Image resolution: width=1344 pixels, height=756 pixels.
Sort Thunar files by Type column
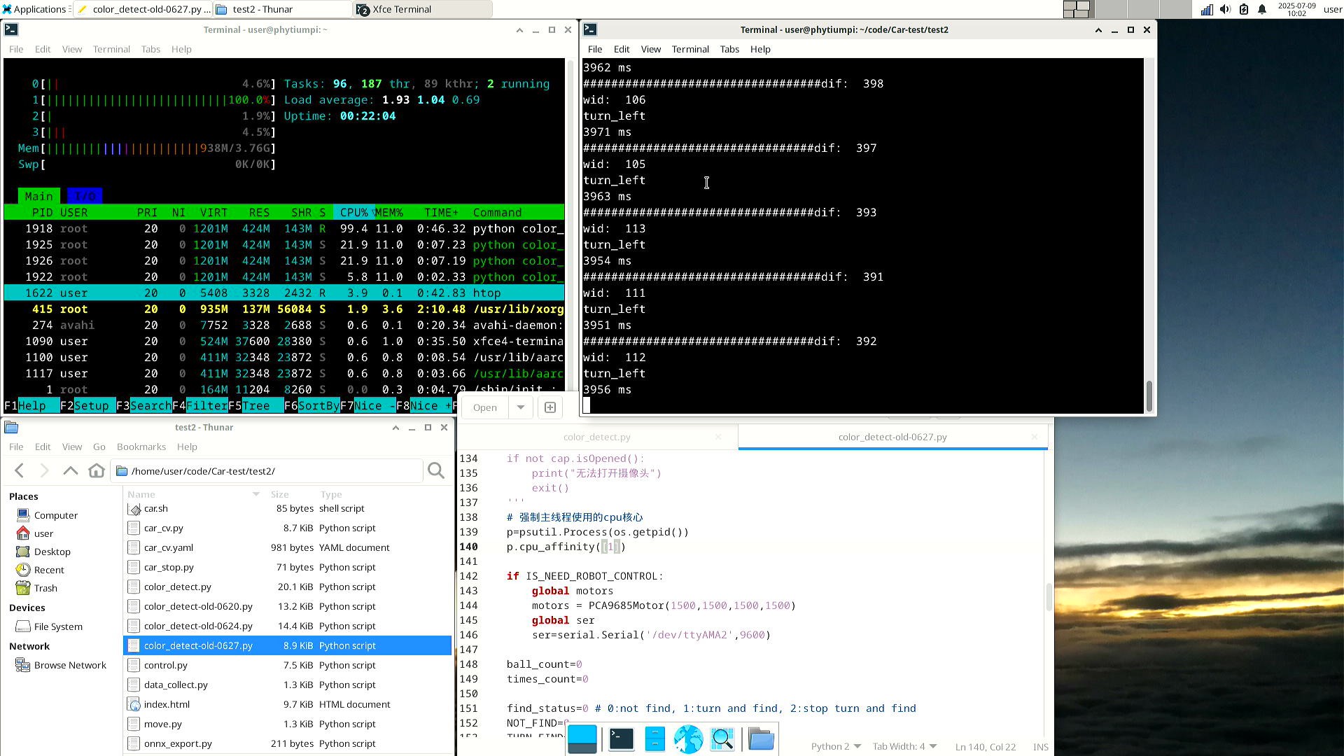click(x=331, y=494)
